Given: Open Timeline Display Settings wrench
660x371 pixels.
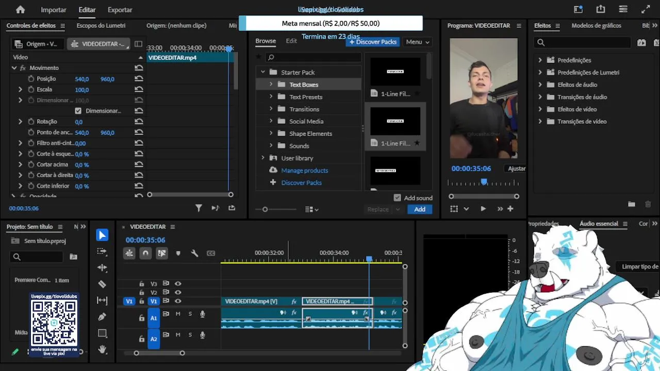Looking at the screenshot, I should [194, 253].
